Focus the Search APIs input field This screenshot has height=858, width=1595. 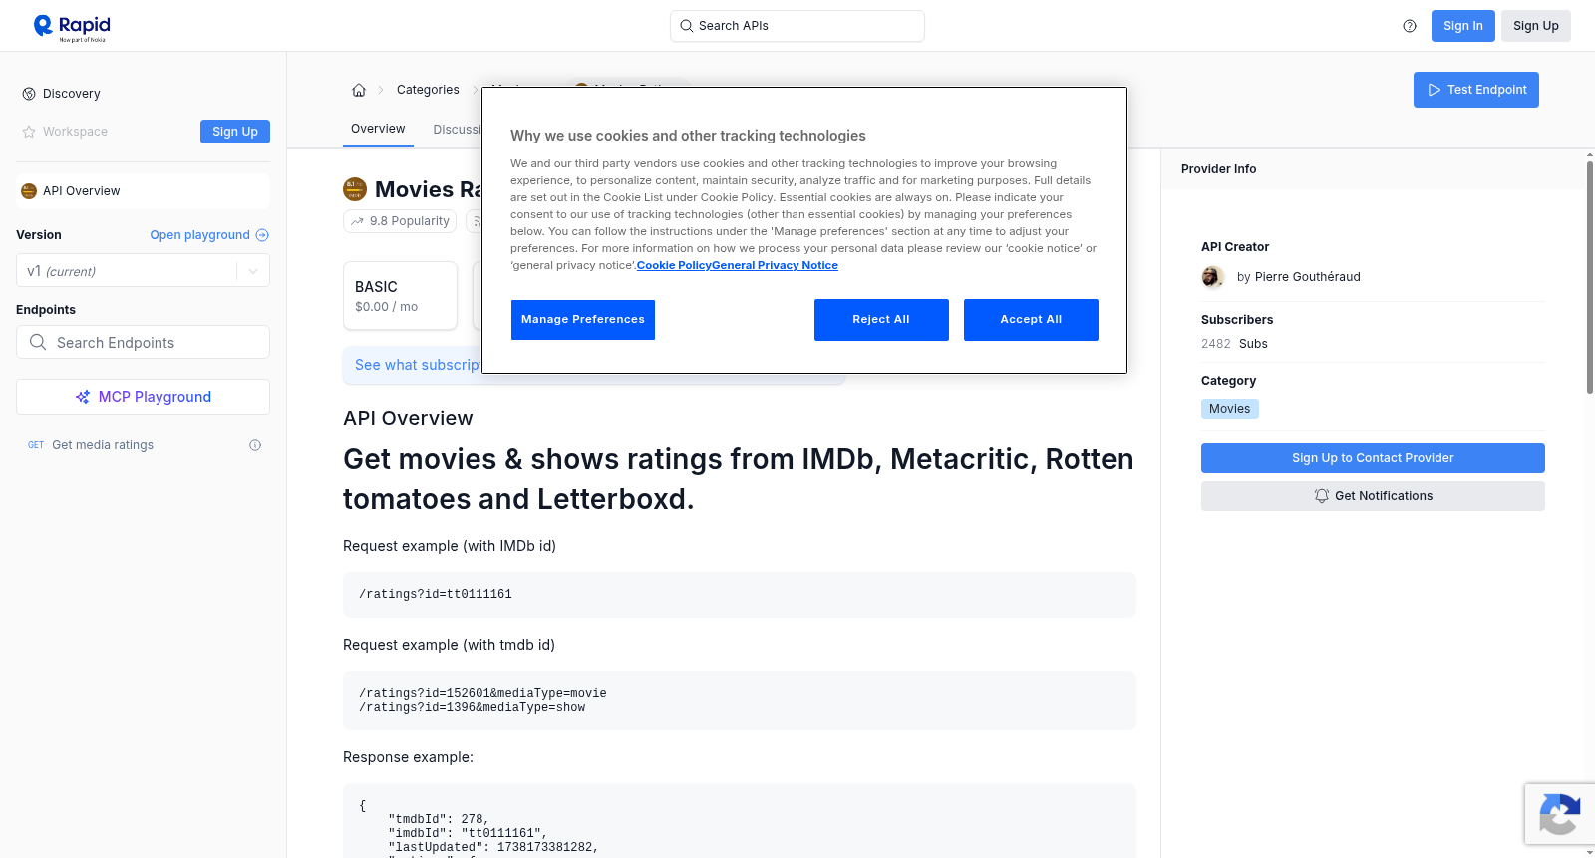point(797,26)
